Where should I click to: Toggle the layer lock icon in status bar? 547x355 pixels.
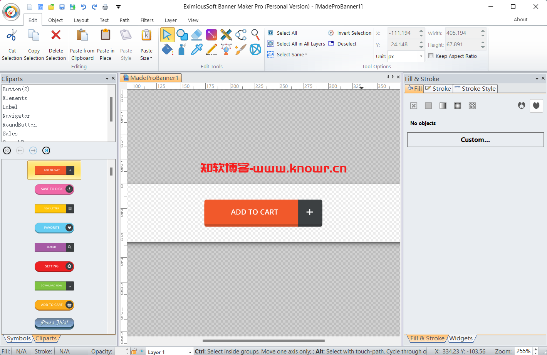(x=134, y=351)
